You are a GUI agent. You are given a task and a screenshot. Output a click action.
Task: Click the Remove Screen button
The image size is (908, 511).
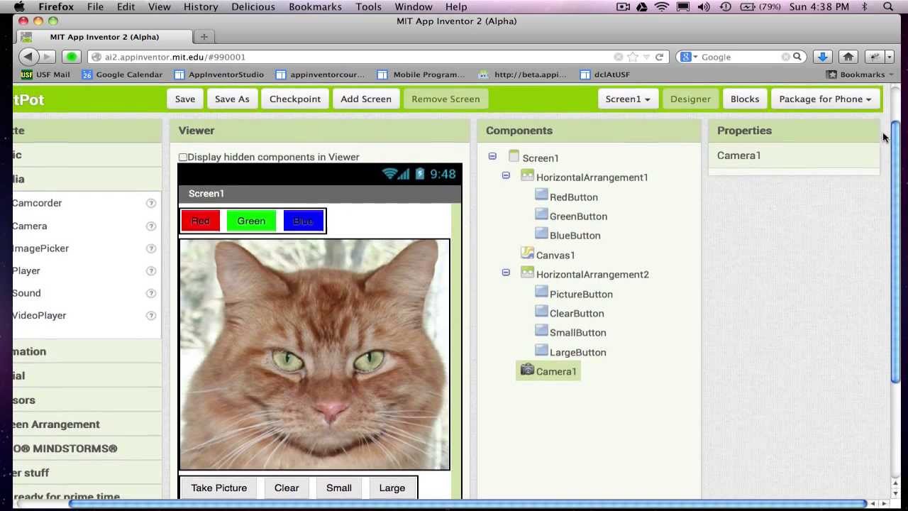click(x=445, y=99)
